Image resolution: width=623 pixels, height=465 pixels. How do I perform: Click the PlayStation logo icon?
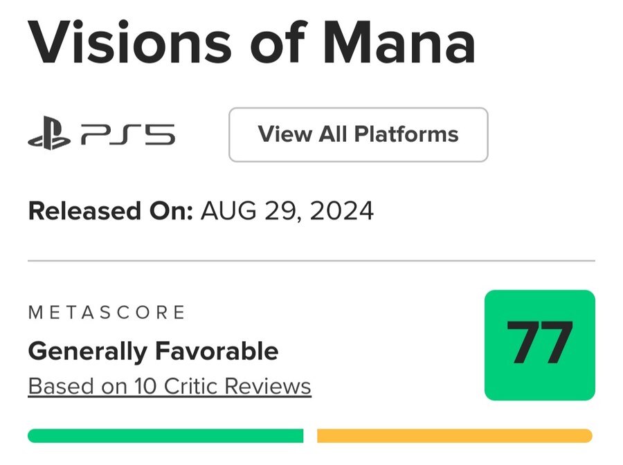coord(49,135)
